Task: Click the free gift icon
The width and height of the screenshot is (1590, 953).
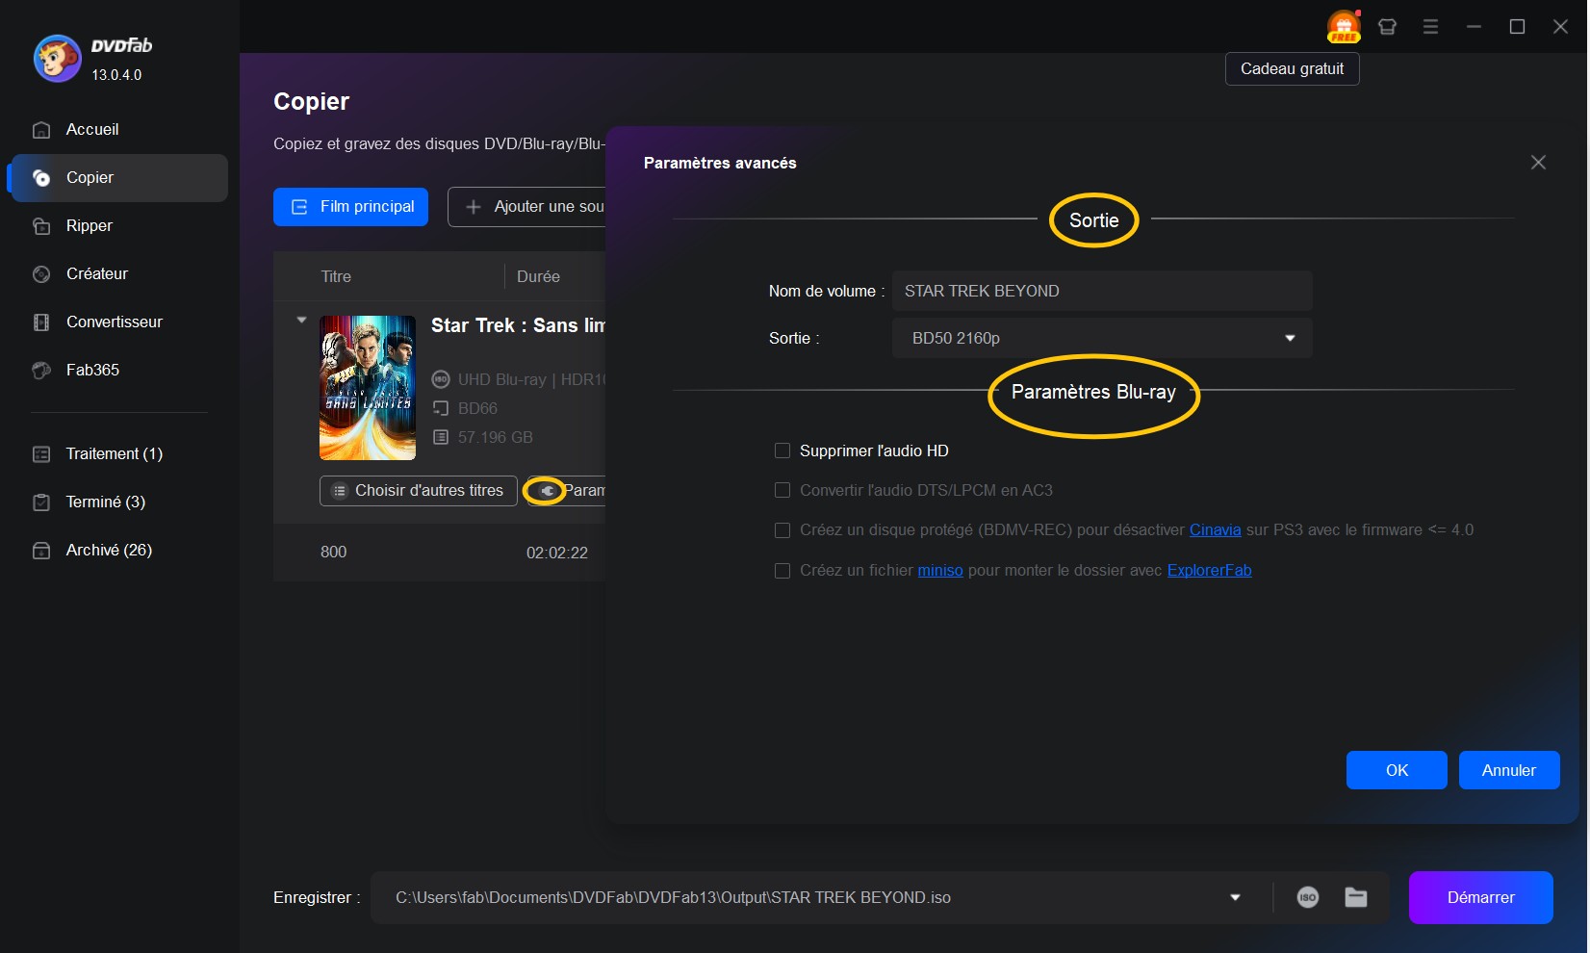Action: pyautogui.click(x=1343, y=27)
